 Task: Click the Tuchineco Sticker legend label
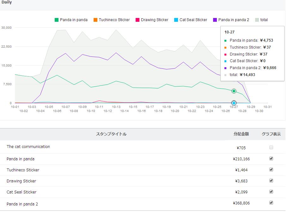[x=114, y=20]
